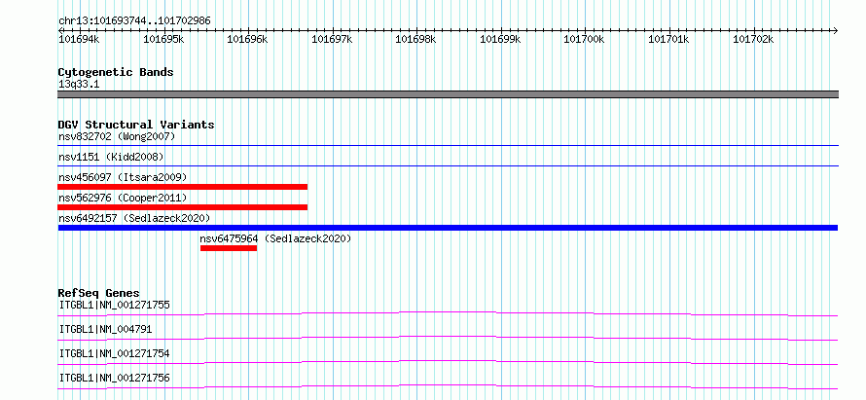Click the 101699k ruler tick label
The width and height of the screenshot is (866, 400).
500,39
